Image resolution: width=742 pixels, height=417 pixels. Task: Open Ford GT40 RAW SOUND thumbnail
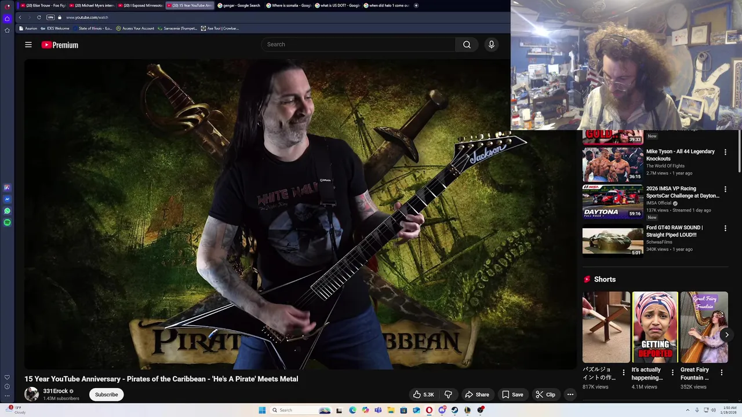[613, 240]
